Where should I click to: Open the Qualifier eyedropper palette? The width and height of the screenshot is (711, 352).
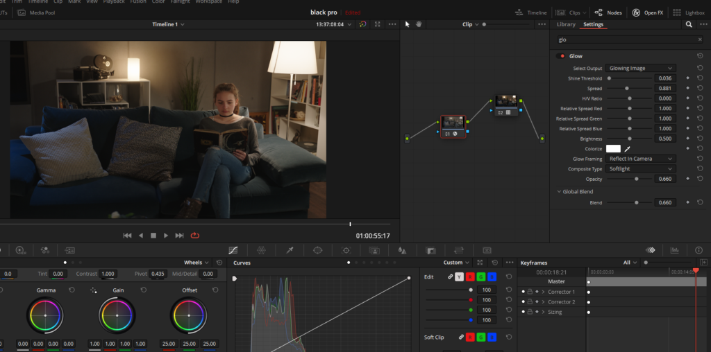click(x=290, y=249)
